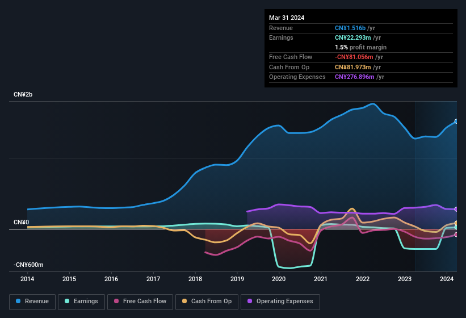Select the 2022 x-axis label
Viewport: 466px width, 318px height.
[x=363, y=279]
